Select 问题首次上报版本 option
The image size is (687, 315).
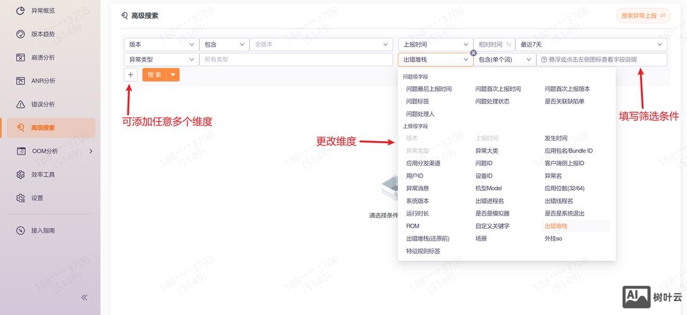pyautogui.click(x=567, y=89)
